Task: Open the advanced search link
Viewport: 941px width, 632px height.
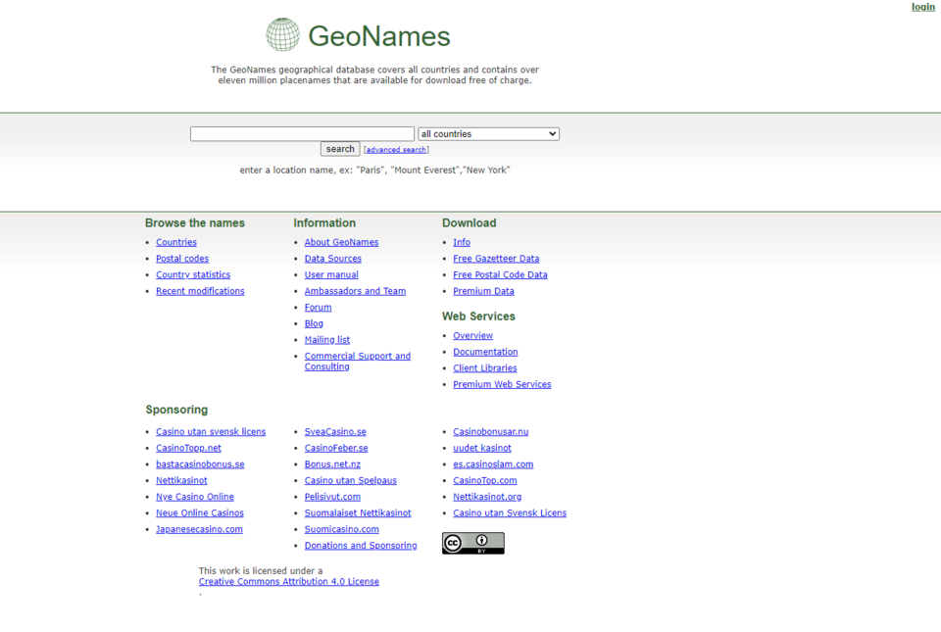Action: click(396, 150)
